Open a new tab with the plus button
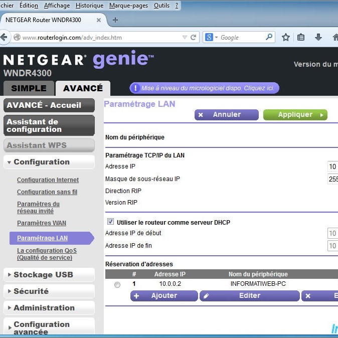 pos(115,20)
